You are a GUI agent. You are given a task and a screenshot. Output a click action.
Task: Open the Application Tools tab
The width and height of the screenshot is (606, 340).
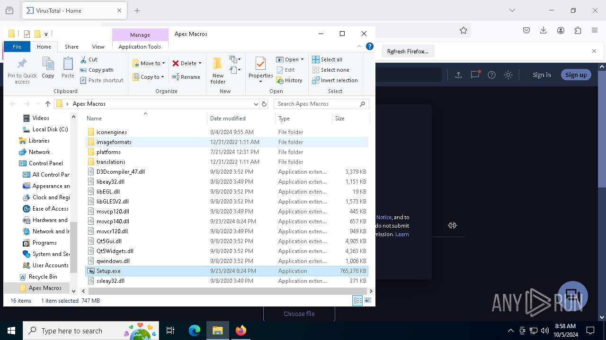tap(140, 47)
